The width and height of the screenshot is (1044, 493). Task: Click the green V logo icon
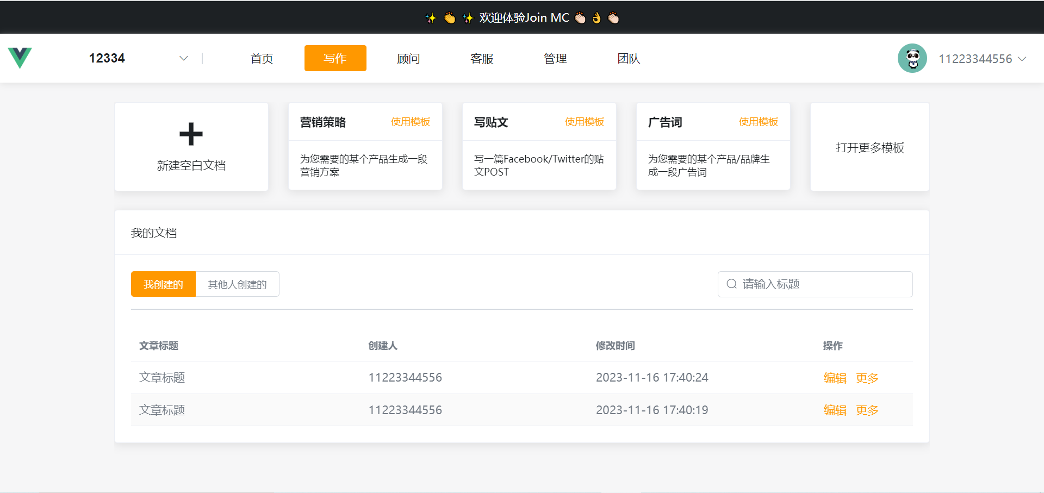click(20, 58)
